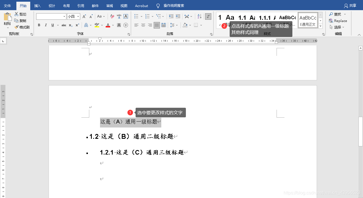Copy selection with 复制 button
This screenshot has width=363, height=198.
20,21
